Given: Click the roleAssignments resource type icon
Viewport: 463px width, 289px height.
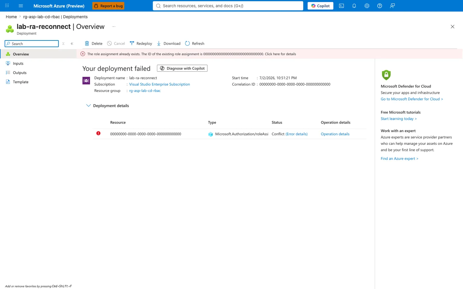Looking at the screenshot, I should [x=211, y=134].
